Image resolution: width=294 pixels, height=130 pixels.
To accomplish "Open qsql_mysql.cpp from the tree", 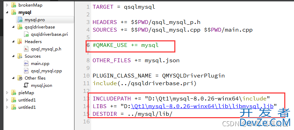I will [47, 71].
